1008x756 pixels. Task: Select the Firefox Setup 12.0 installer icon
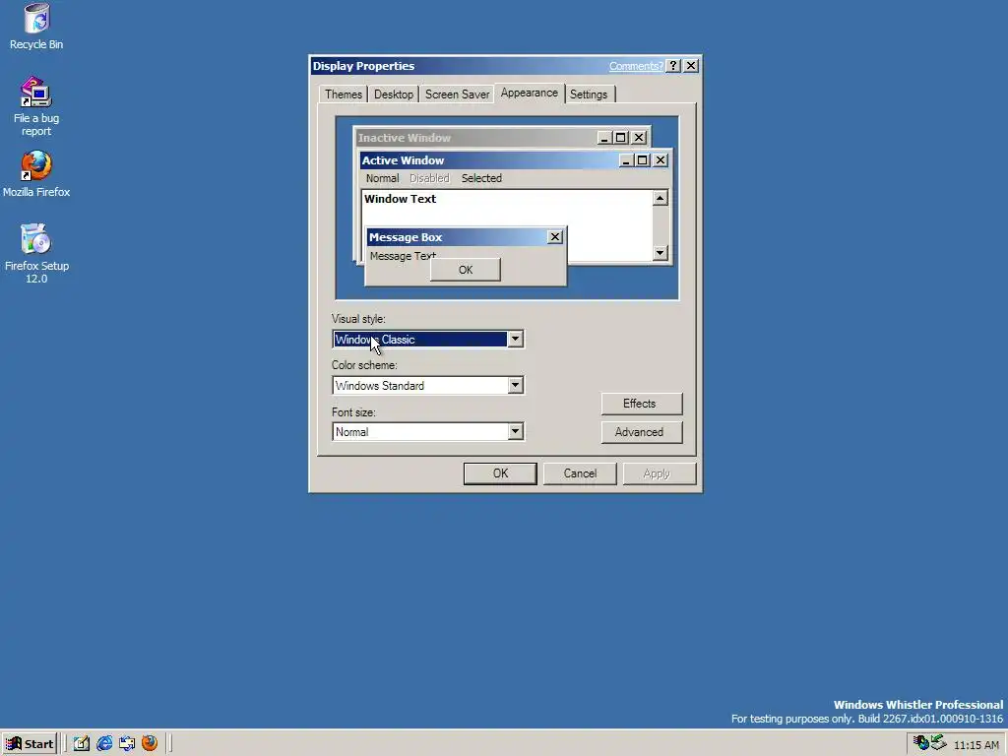(x=36, y=253)
